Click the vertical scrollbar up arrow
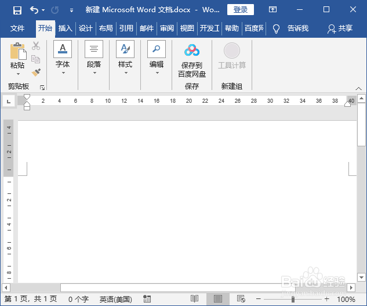 pyautogui.click(x=361, y=98)
